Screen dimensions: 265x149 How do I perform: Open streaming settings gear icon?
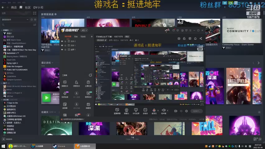pyautogui.click(x=186, y=111)
